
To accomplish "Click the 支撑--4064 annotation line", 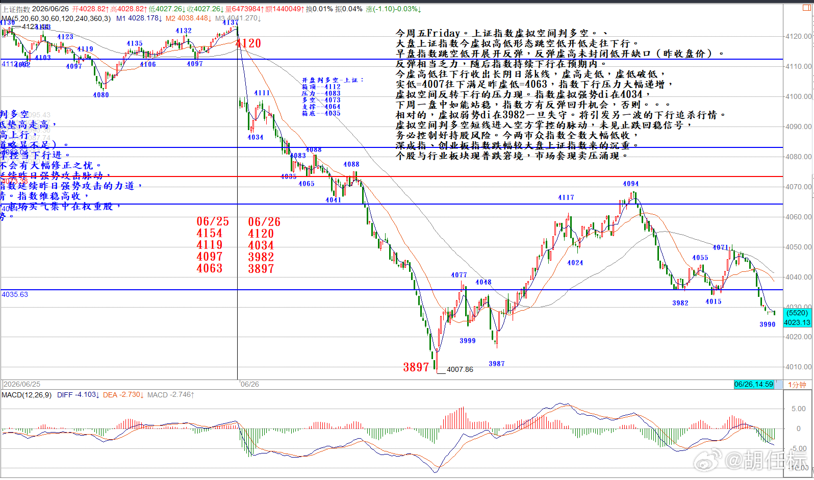I will click(x=321, y=107).
